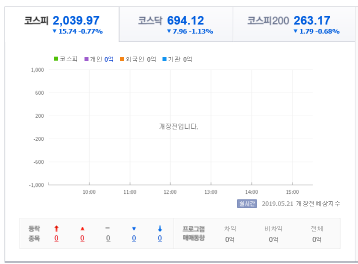Click the 코스닥 value 694.12
The height and width of the screenshot is (264, 358).
click(x=185, y=21)
